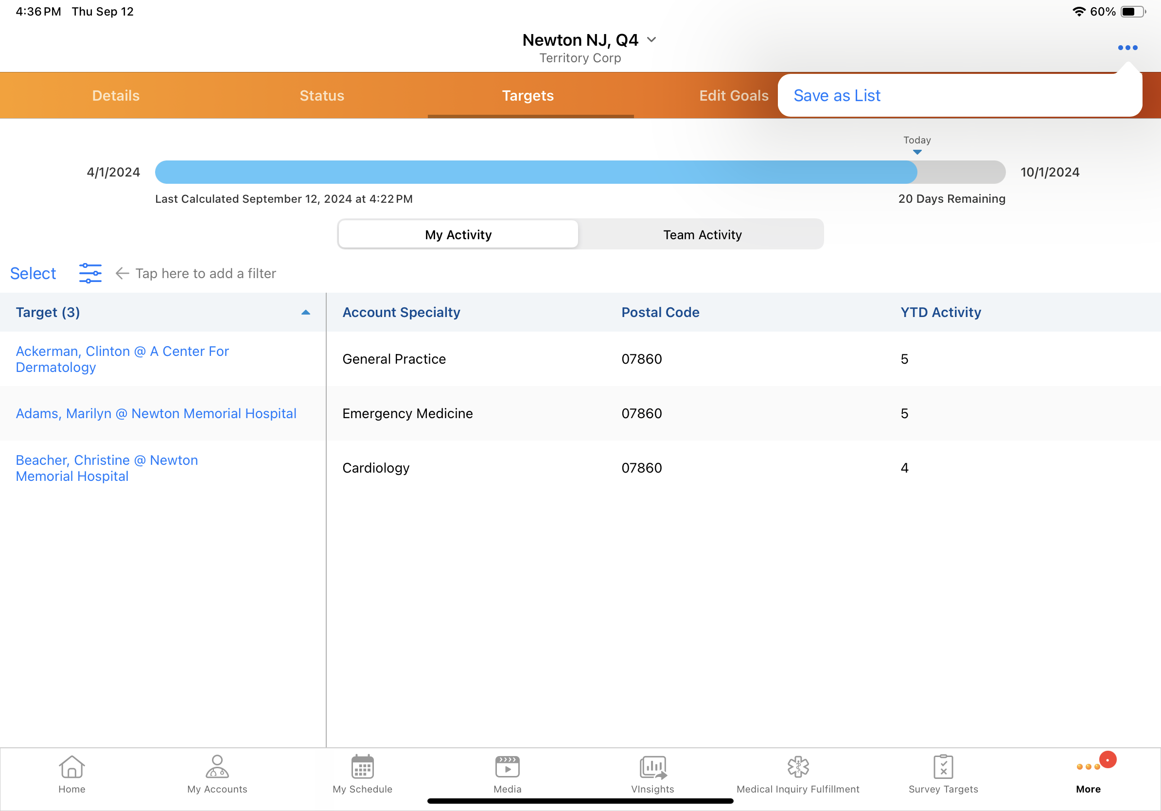Tap the More tab with red badge

[1089, 774]
